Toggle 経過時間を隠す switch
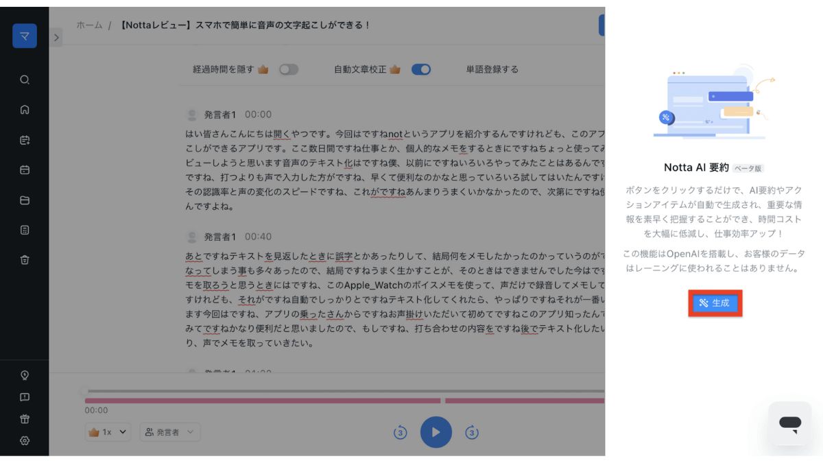This screenshot has width=823, height=463. (289, 69)
